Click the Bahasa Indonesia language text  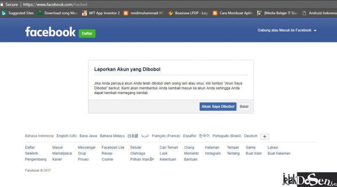pos(39,136)
